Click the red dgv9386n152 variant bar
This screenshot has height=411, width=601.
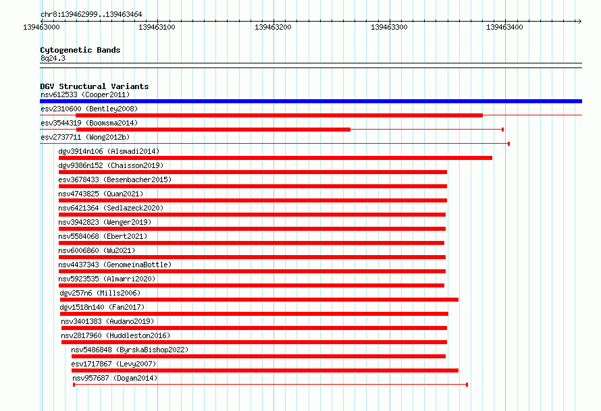click(x=253, y=172)
